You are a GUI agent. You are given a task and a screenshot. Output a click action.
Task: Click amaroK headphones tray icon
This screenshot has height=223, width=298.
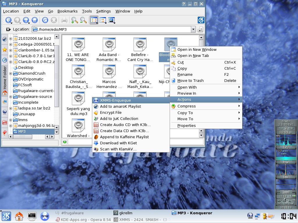pyautogui.click(x=250, y=216)
